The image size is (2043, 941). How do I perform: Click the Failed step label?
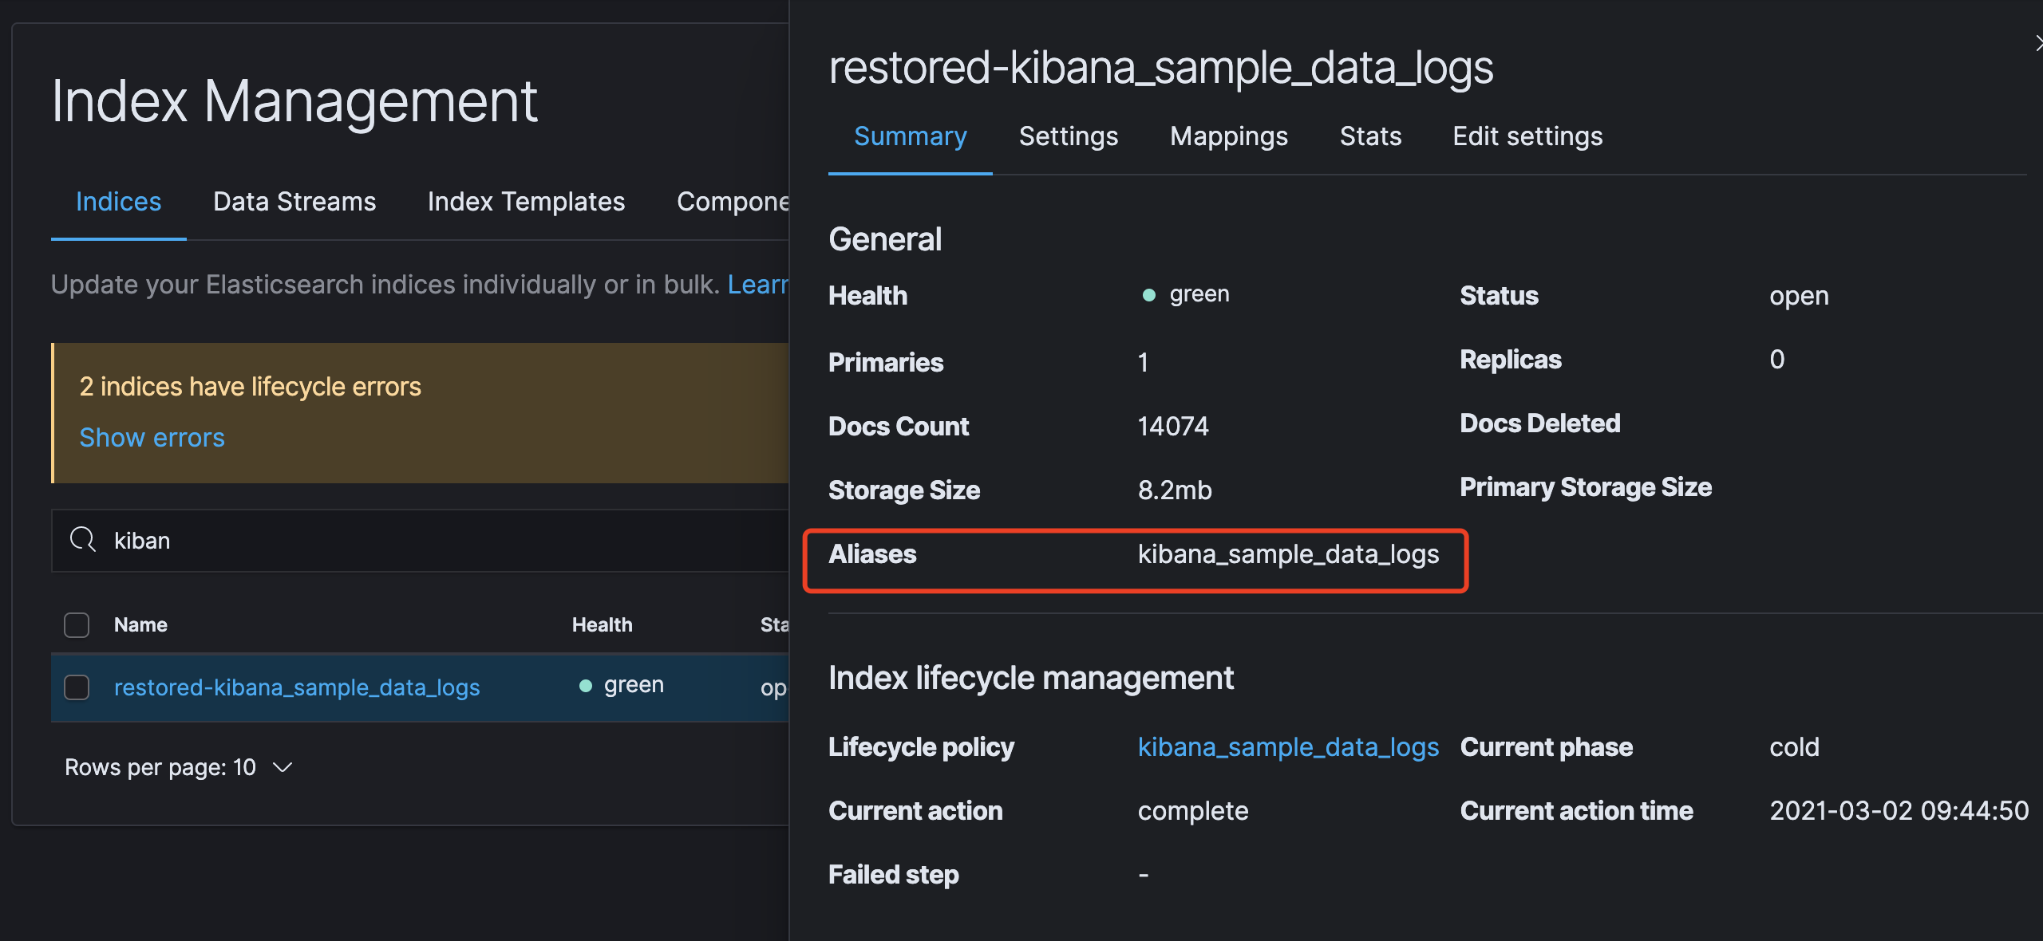point(894,875)
